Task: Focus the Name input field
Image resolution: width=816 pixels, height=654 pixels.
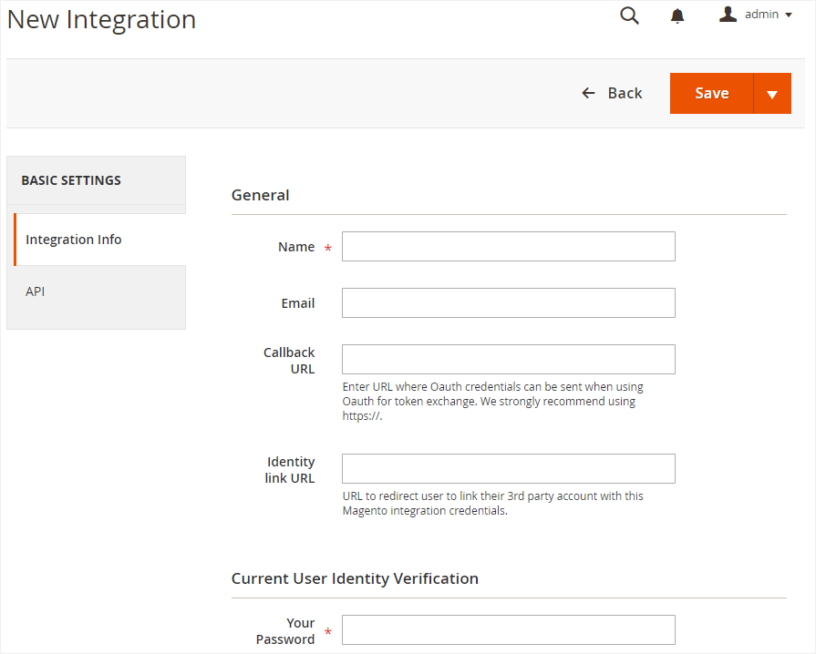Action: tap(509, 247)
